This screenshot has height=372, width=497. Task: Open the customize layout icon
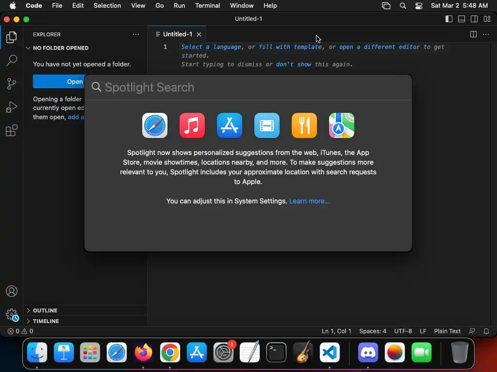(487, 19)
